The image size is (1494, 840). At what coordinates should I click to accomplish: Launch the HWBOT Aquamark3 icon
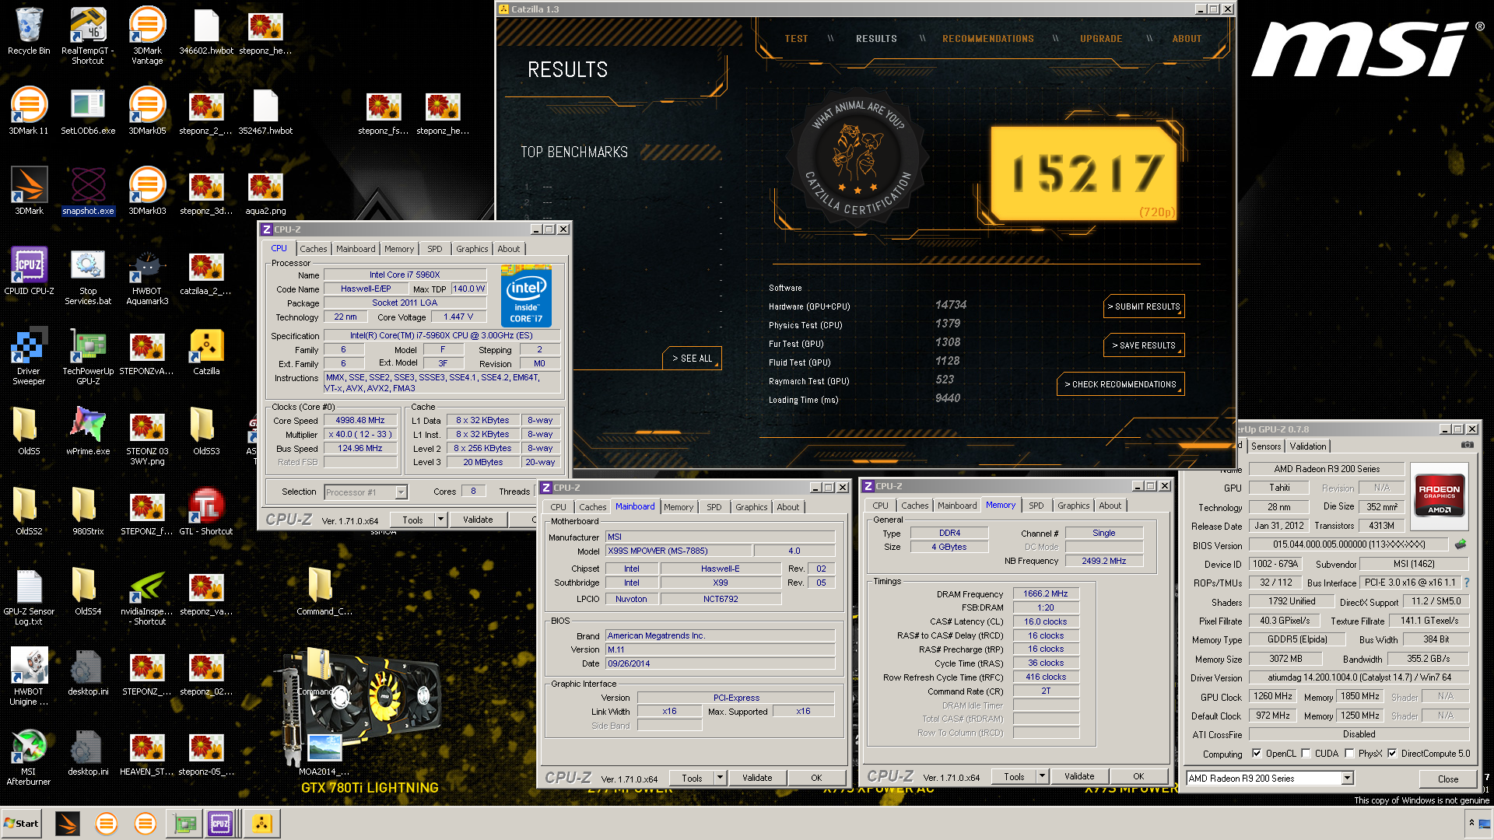(x=147, y=278)
